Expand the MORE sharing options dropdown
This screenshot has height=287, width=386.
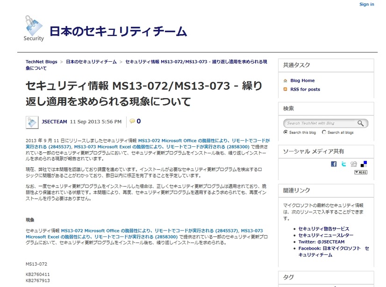click(x=361, y=172)
